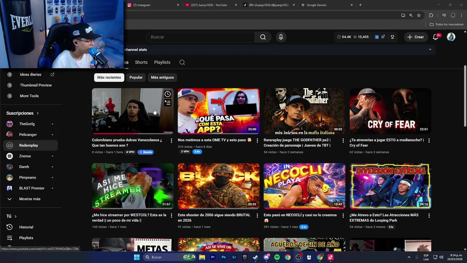The image size is (467, 263).
Task: Switch to the Google Gemini browser tab
Action: (x=327, y=5)
